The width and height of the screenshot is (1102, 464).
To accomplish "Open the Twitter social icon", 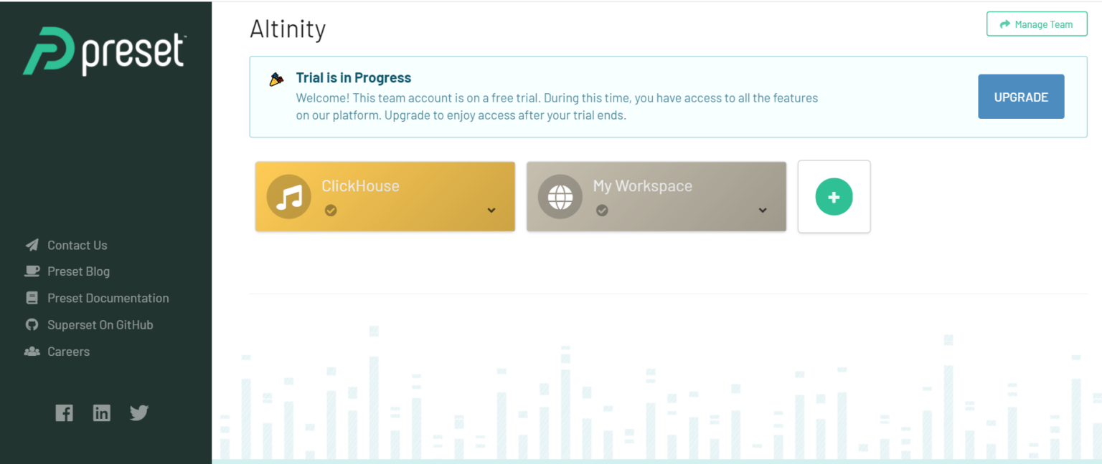I will pyautogui.click(x=139, y=412).
